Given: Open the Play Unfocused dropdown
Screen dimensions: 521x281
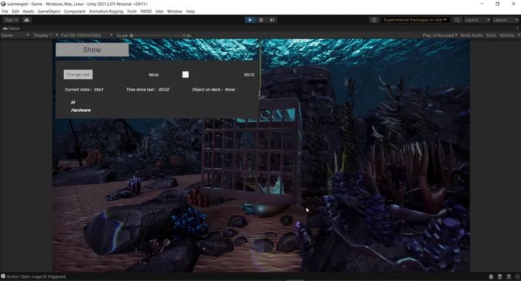Looking at the screenshot, I should (x=440, y=35).
